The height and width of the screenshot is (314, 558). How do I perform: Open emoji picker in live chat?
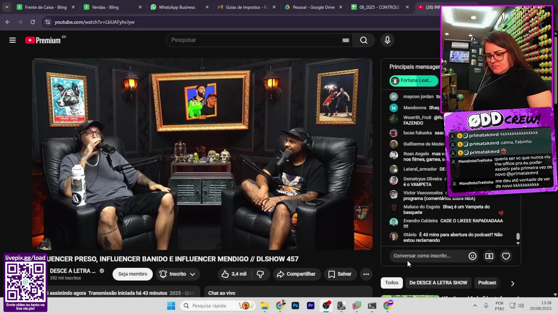click(472, 256)
